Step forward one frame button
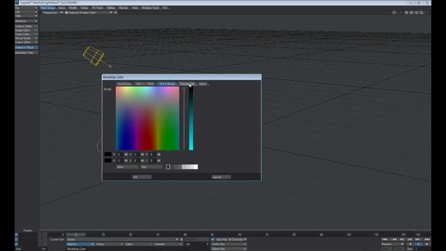Image resolution: width=446 pixels, height=251 pixels. click(x=410, y=239)
